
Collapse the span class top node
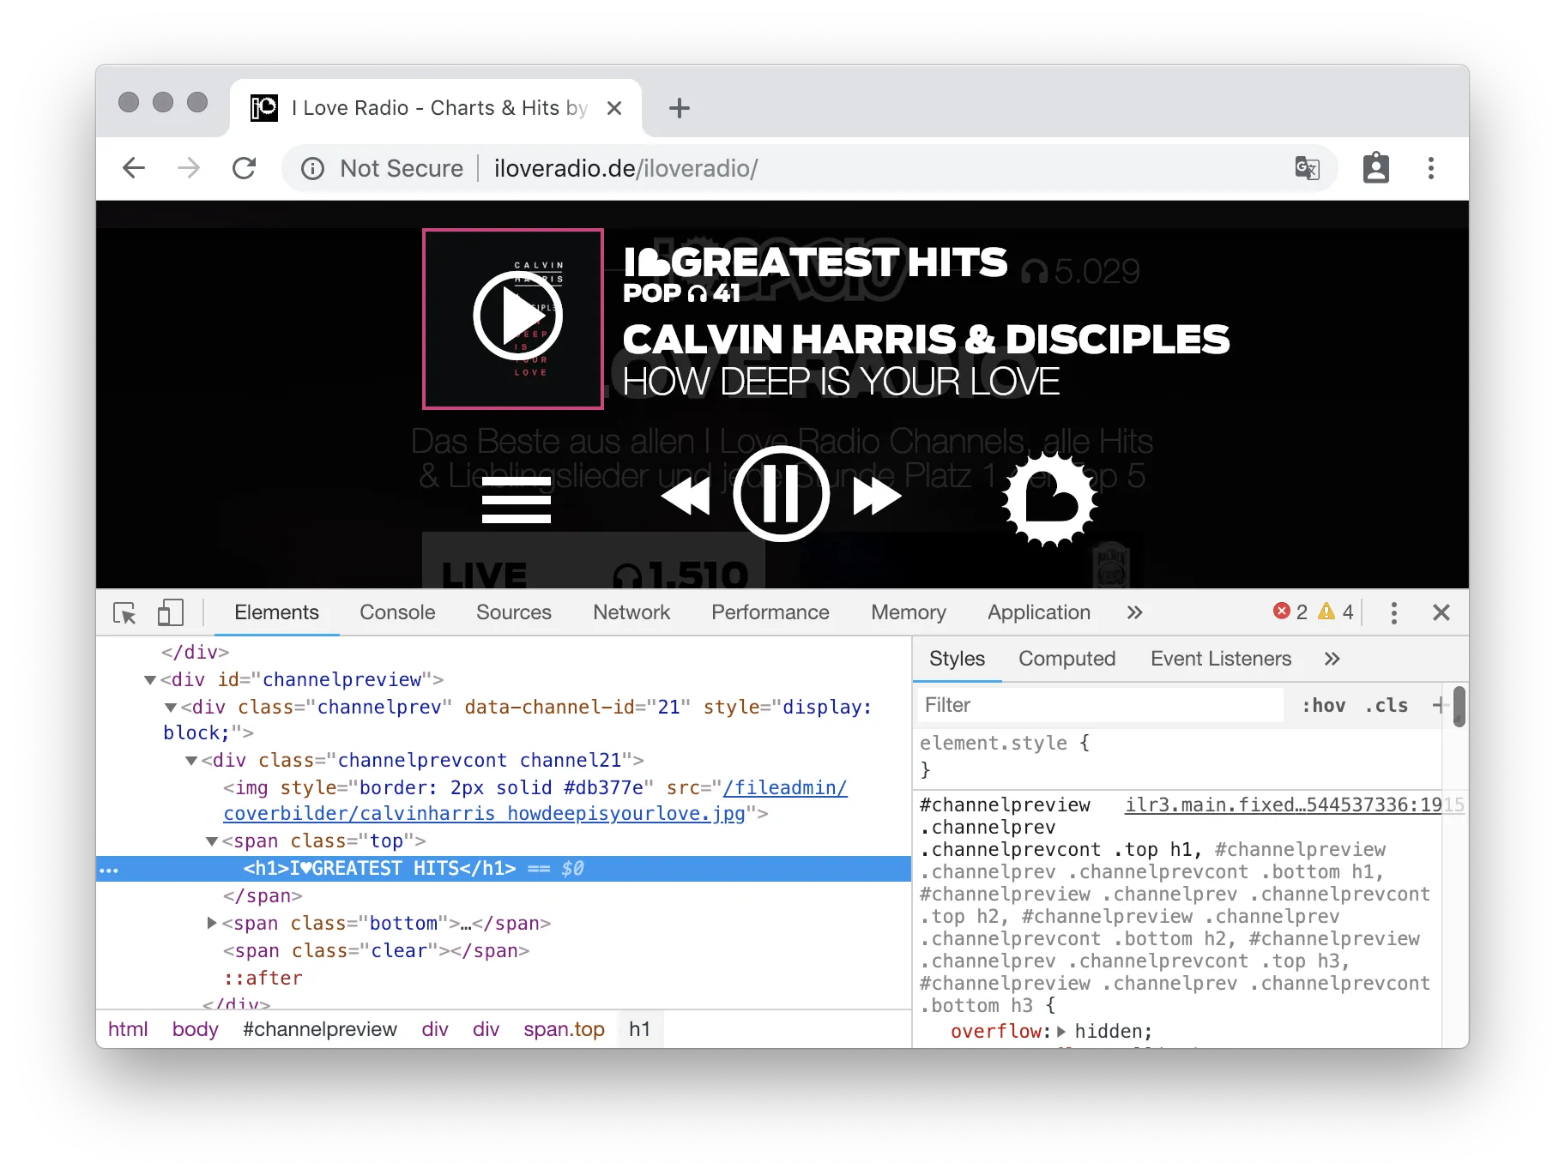[212, 841]
